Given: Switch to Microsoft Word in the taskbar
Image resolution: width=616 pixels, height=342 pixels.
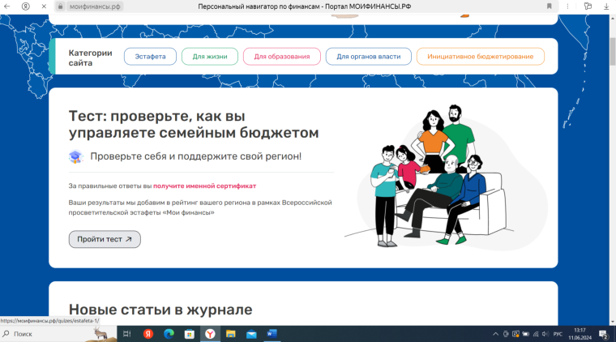Looking at the screenshot, I should pos(272,334).
